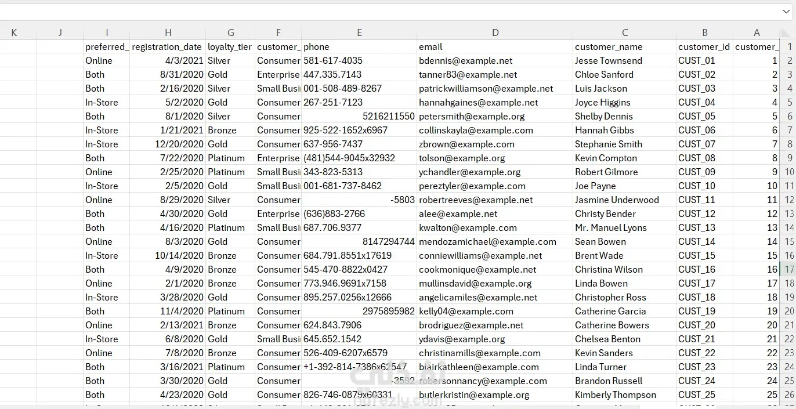Screen dimensions: 796x409
Task: Select phone 8147294744
Action: point(359,242)
